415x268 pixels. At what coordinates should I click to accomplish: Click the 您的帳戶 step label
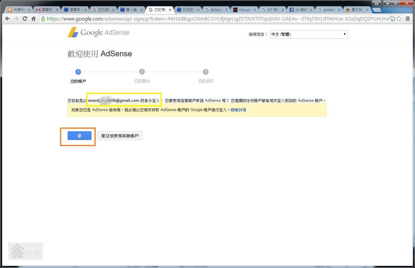pyautogui.click(x=78, y=81)
